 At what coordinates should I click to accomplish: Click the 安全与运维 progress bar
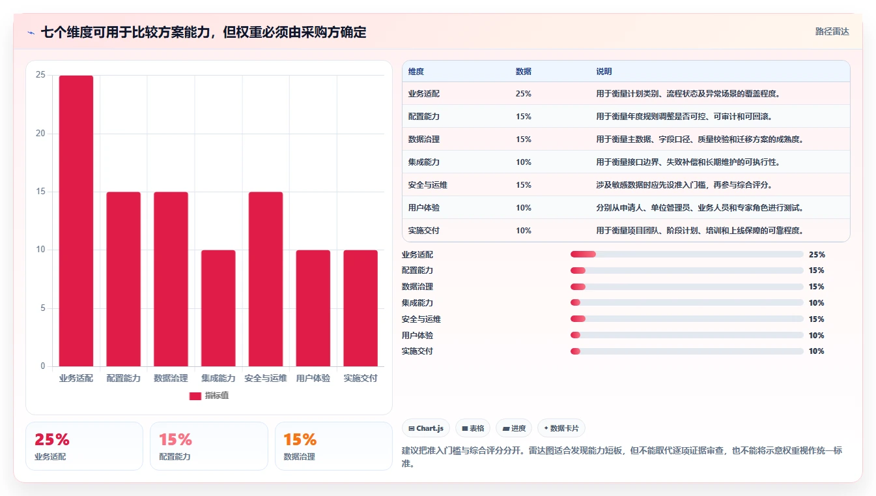686,319
